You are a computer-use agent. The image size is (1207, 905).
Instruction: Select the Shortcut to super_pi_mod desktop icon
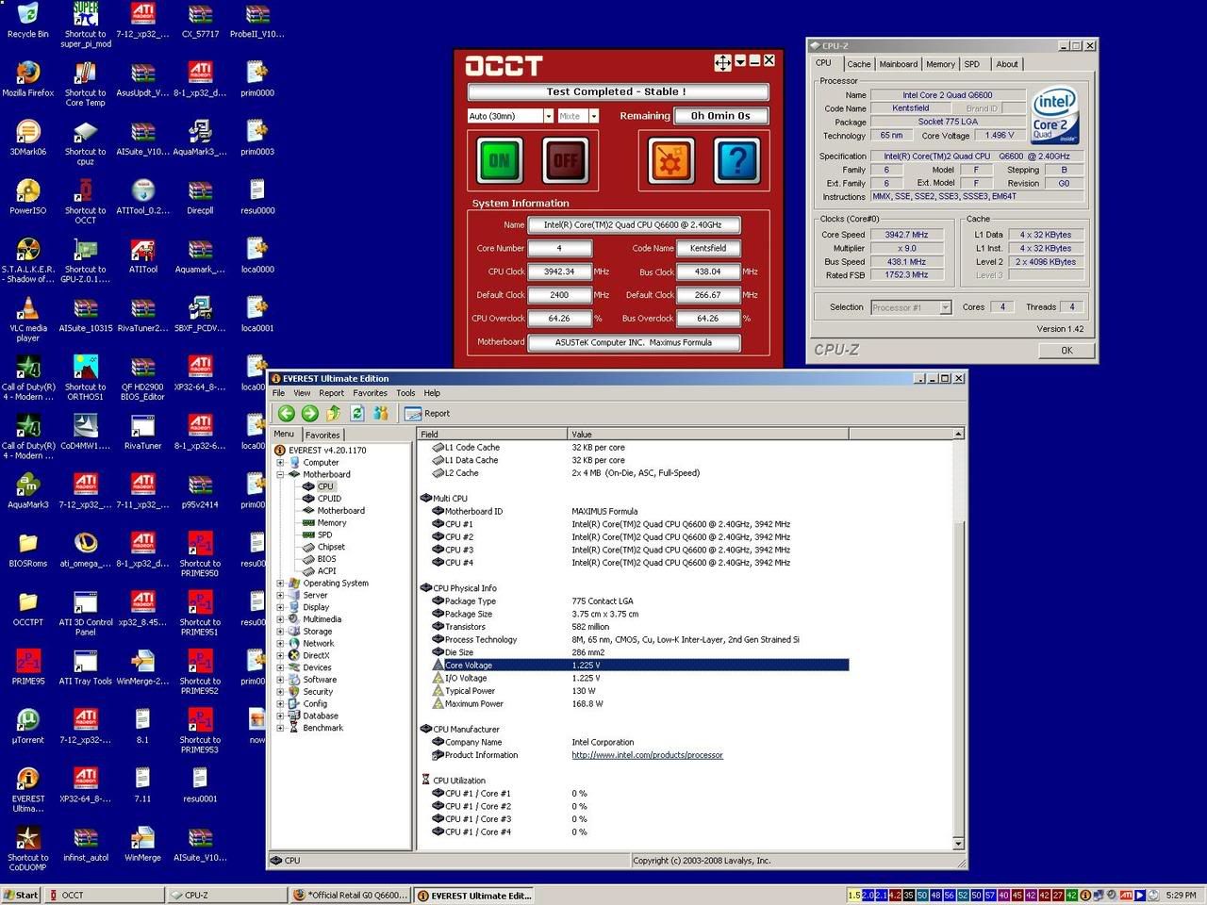tap(86, 25)
